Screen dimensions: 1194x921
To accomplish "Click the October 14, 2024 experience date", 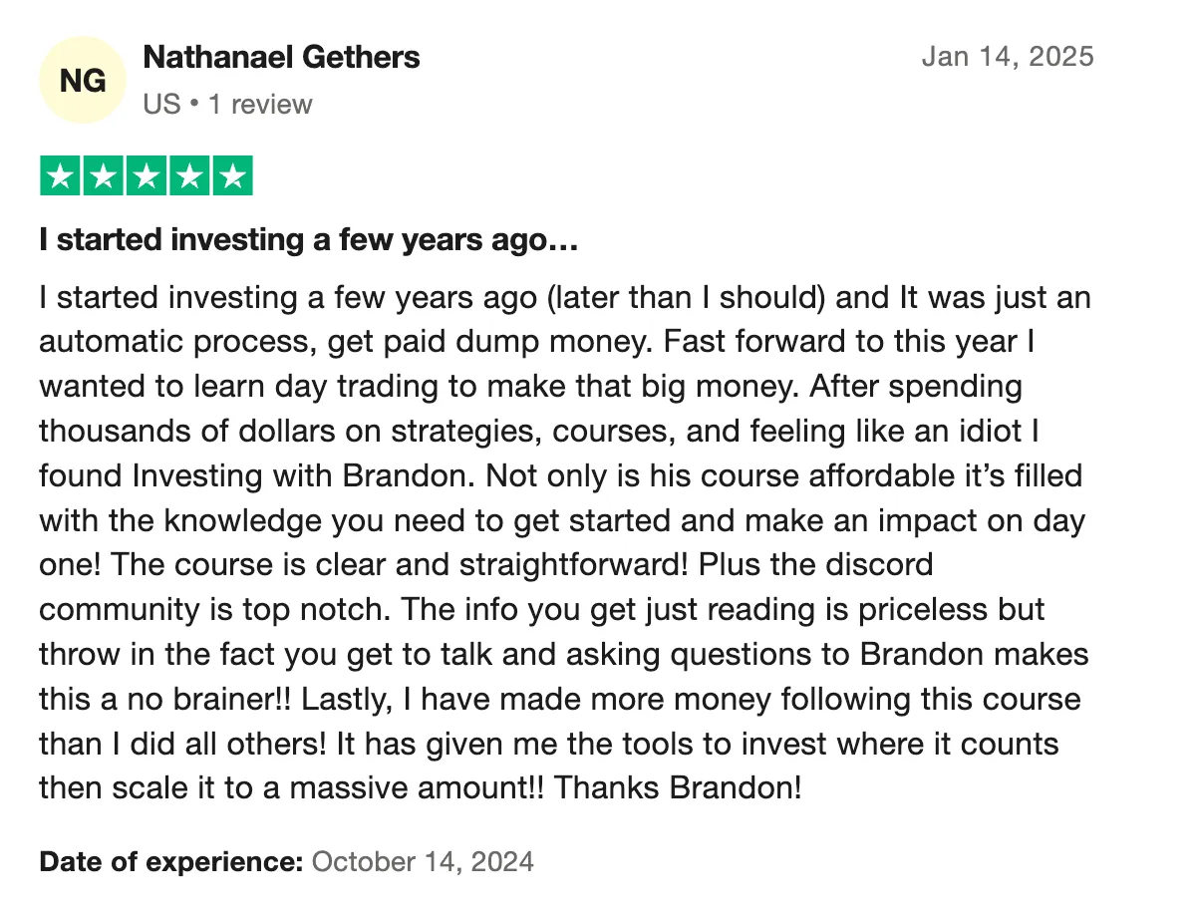I will [x=423, y=861].
